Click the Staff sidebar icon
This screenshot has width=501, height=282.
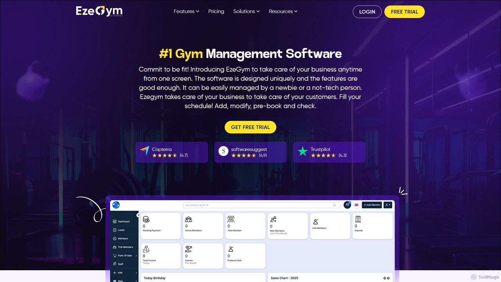(115, 264)
